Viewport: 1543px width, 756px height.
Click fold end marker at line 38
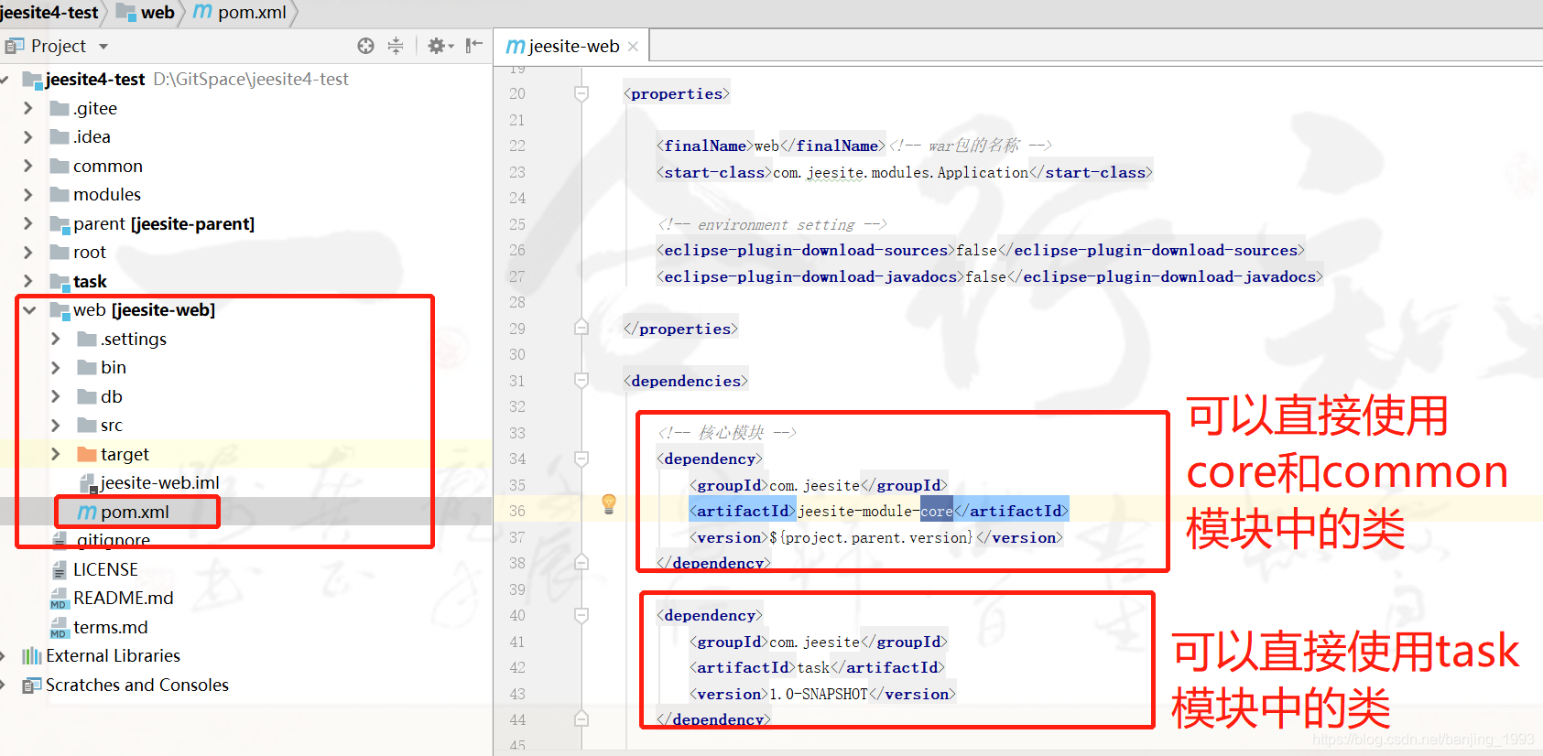click(x=581, y=562)
